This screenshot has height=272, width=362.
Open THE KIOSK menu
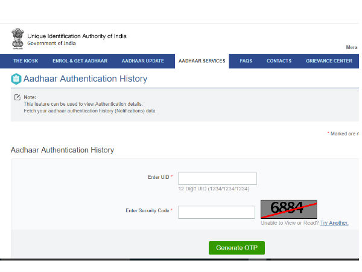(x=26, y=61)
